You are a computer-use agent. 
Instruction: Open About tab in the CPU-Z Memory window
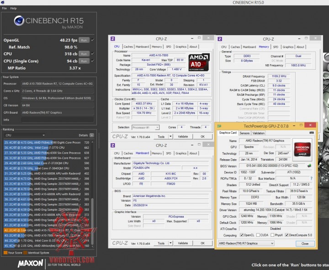pos(300,47)
